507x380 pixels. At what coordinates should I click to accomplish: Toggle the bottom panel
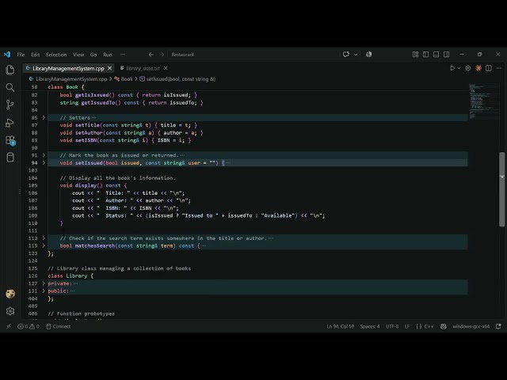pyautogui.click(x=436, y=55)
